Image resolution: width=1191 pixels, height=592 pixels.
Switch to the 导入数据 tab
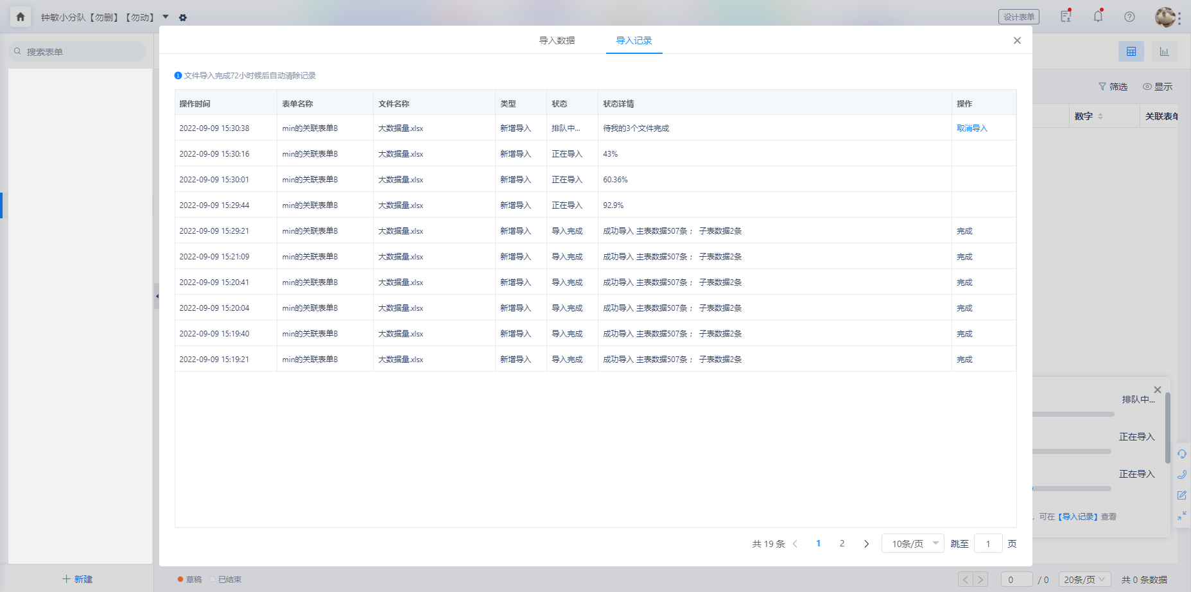[x=557, y=40]
